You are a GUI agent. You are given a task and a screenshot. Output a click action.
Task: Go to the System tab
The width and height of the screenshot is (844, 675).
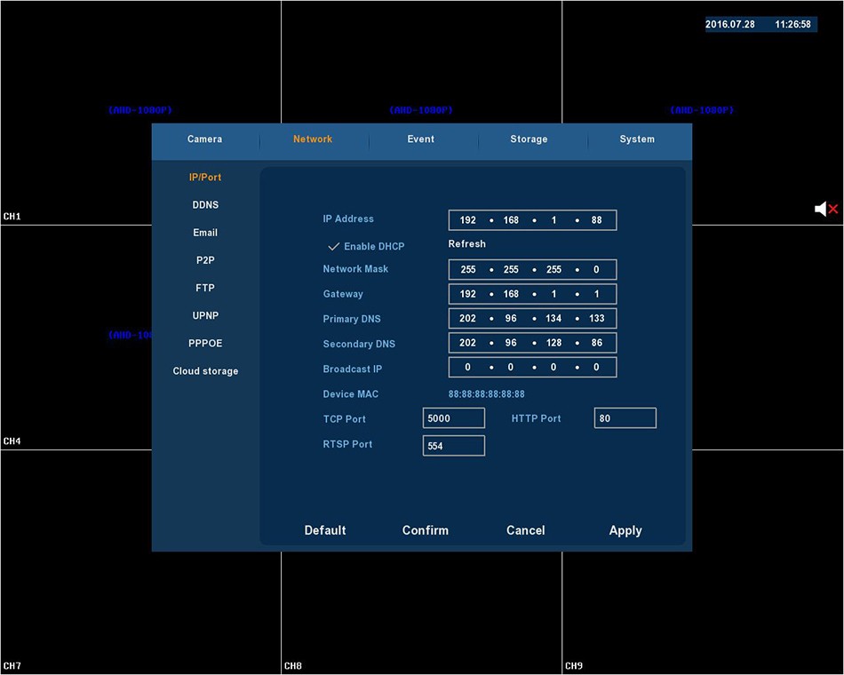click(637, 139)
